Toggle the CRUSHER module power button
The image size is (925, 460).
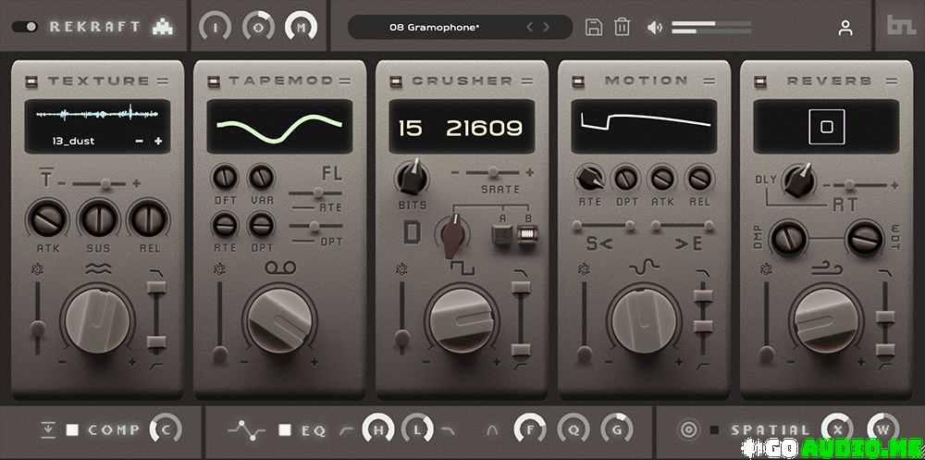pyautogui.click(x=395, y=81)
